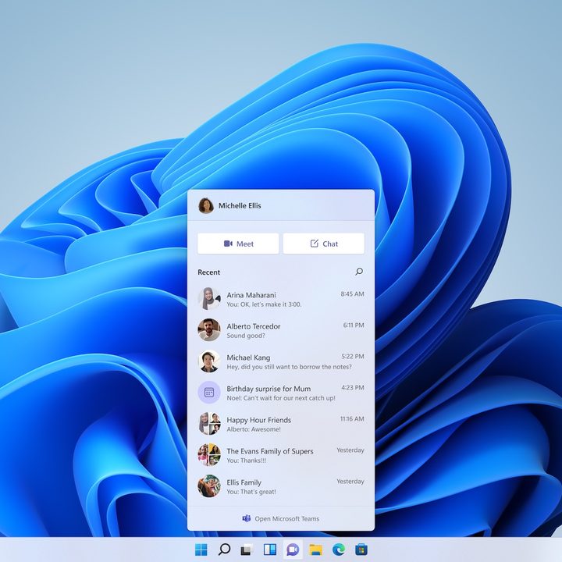Click Michelle Ellis profile avatar
Screen dimensions: 562x562
click(206, 205)
